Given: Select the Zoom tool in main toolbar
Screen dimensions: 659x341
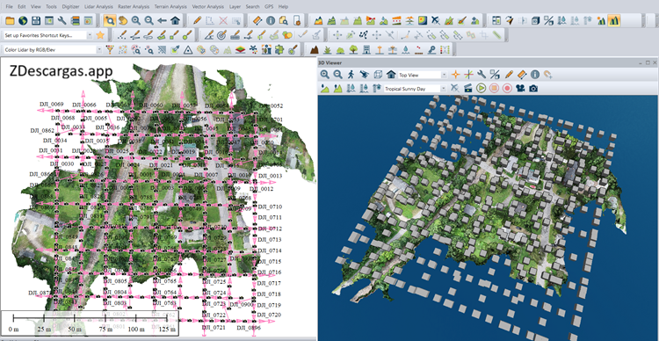Looking at the screenshot, I should point(110,20).
